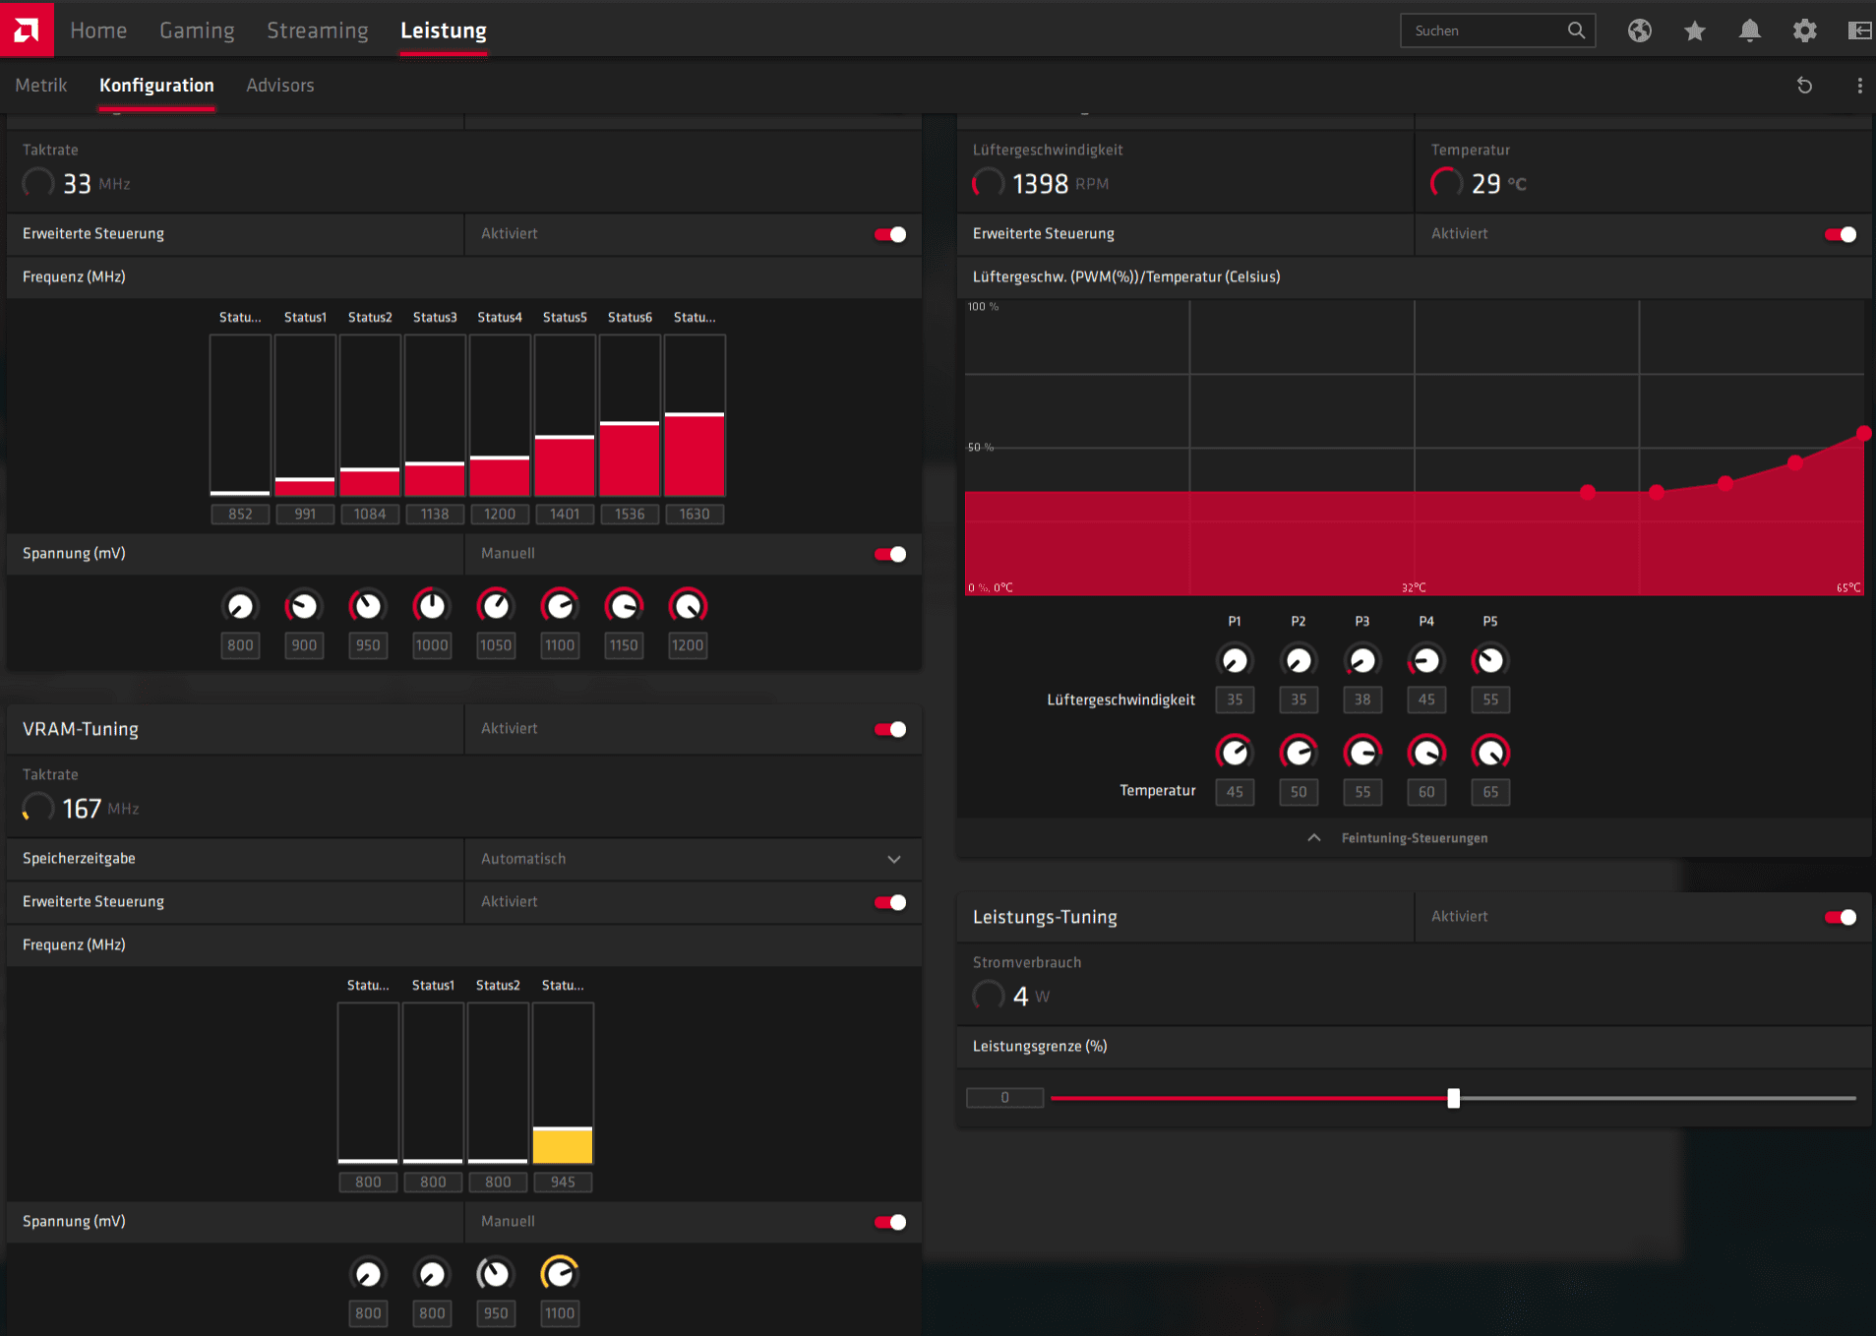Toggle Erweiterte Steuerung below Speicherzeitgabe
Image resolution: width=1876 pixels, height=1336 pixels.
point(890,902)
